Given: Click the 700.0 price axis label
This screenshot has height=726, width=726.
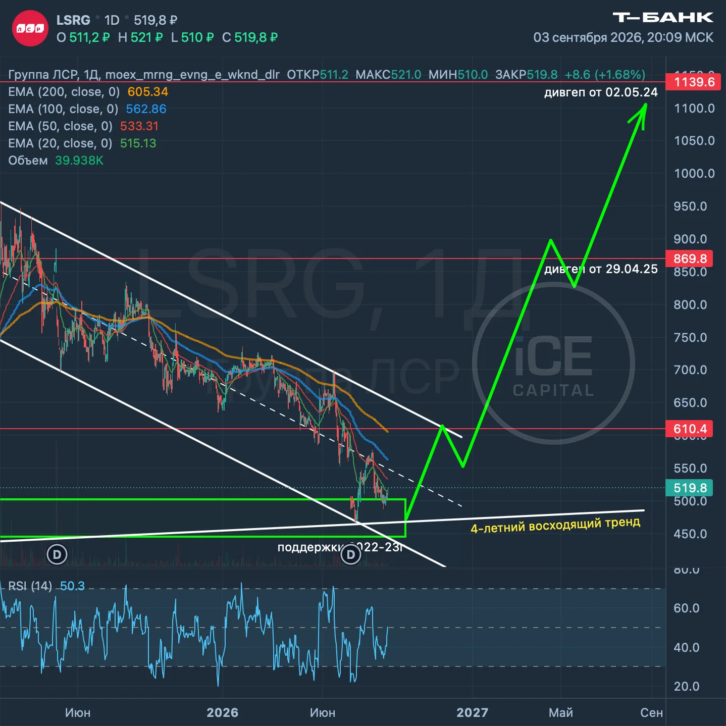Looking at the screenshot, I should coord(691,370).
